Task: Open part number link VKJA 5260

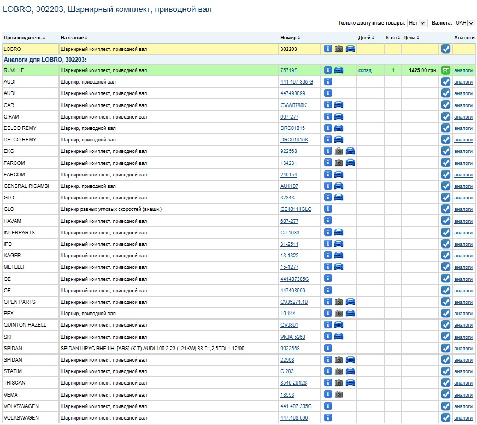Action: pos(292,337)
